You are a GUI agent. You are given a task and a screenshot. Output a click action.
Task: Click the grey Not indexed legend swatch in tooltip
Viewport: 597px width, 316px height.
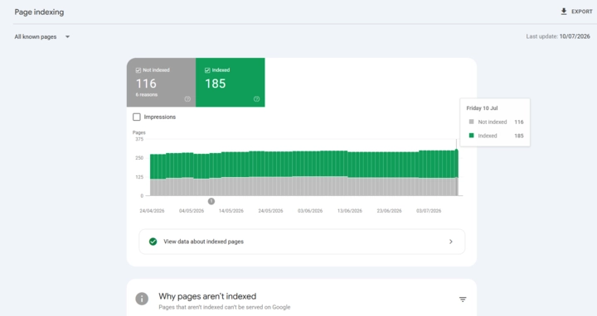point(471,122)
